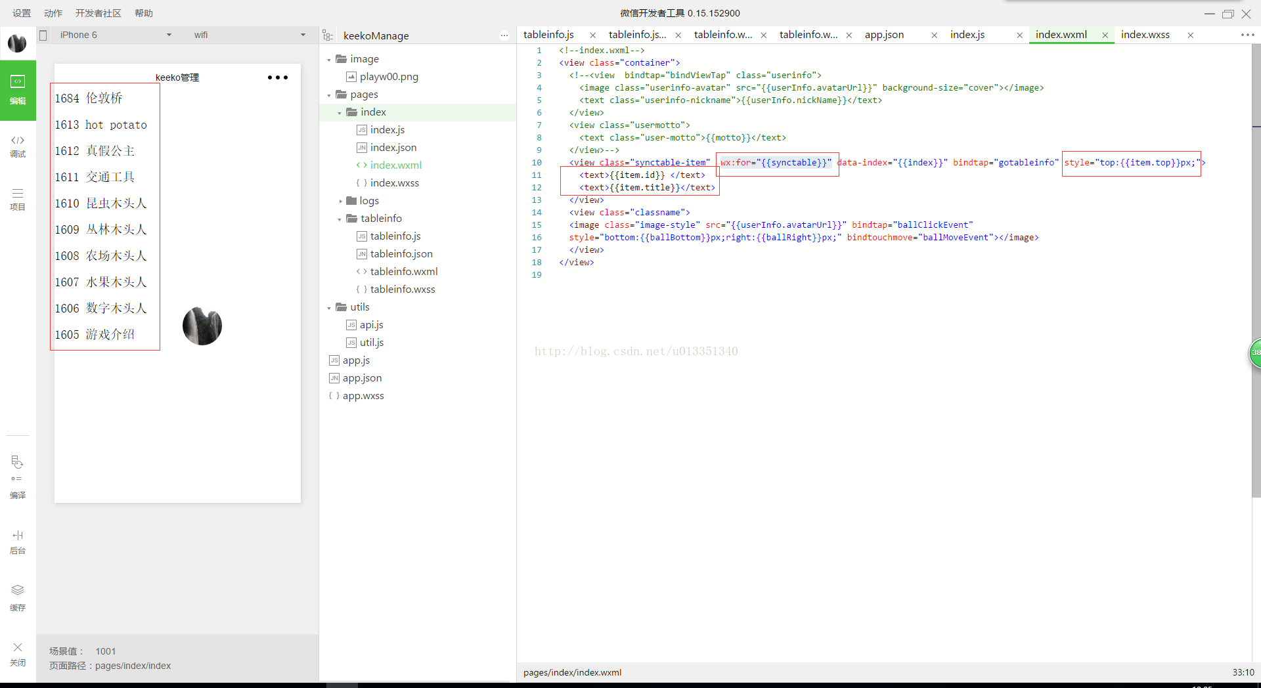This screenshot has height=688, width=1261.
Task: Open index.js in the index folder
Action: pyautogui.click(x=387, y=130)
